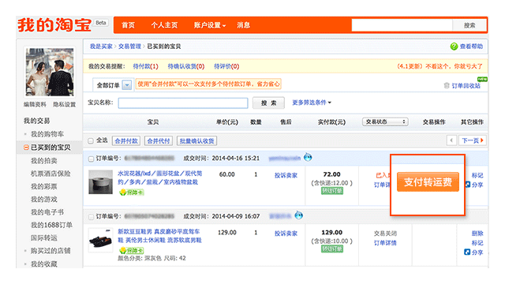This screenshot has width=505, height=284.
Task: Chat via Wangwang icon on 2014-04-16 order
Action: pos(308,157)
